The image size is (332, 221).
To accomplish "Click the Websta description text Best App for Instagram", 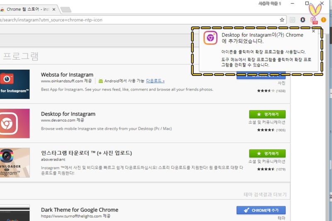I will pos(127,90).
